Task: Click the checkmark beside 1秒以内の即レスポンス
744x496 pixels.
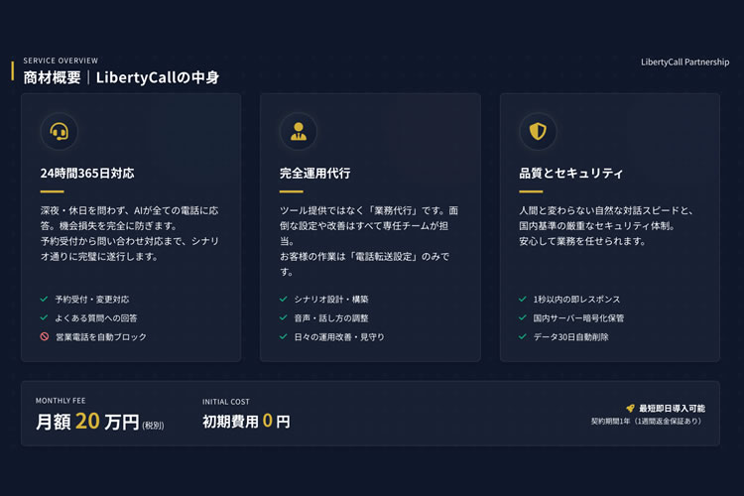Action: click(x=523, y=299)
